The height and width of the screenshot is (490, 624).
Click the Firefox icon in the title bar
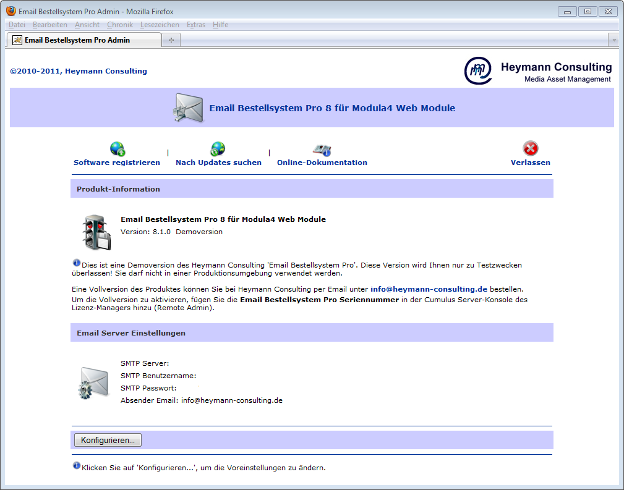(11, 11)
